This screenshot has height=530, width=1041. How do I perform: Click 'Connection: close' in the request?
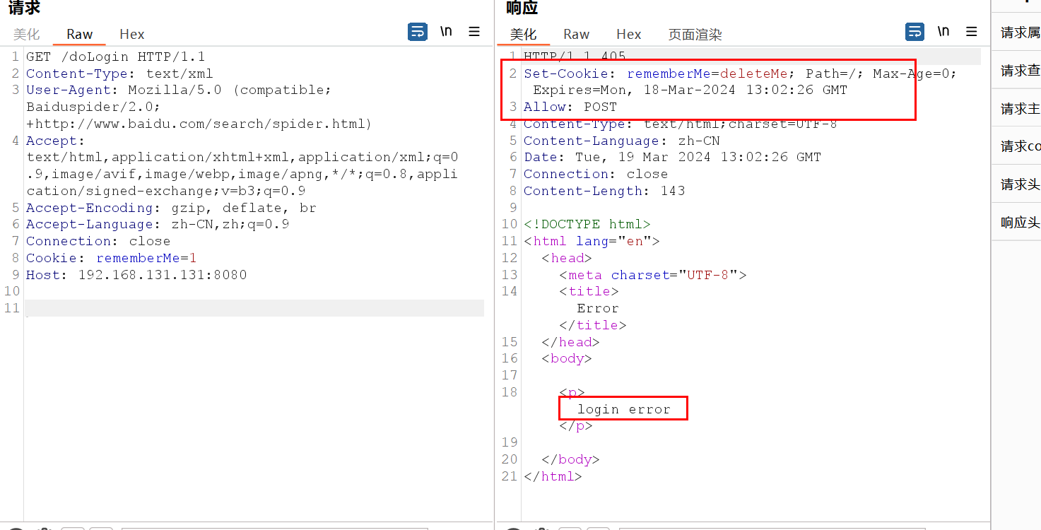click(x=98, y=241)
